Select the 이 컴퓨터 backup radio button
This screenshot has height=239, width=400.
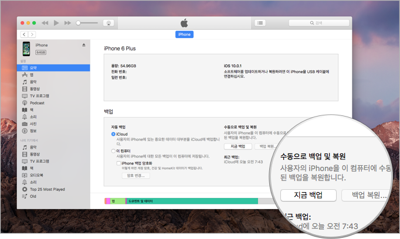click(113, 151)
